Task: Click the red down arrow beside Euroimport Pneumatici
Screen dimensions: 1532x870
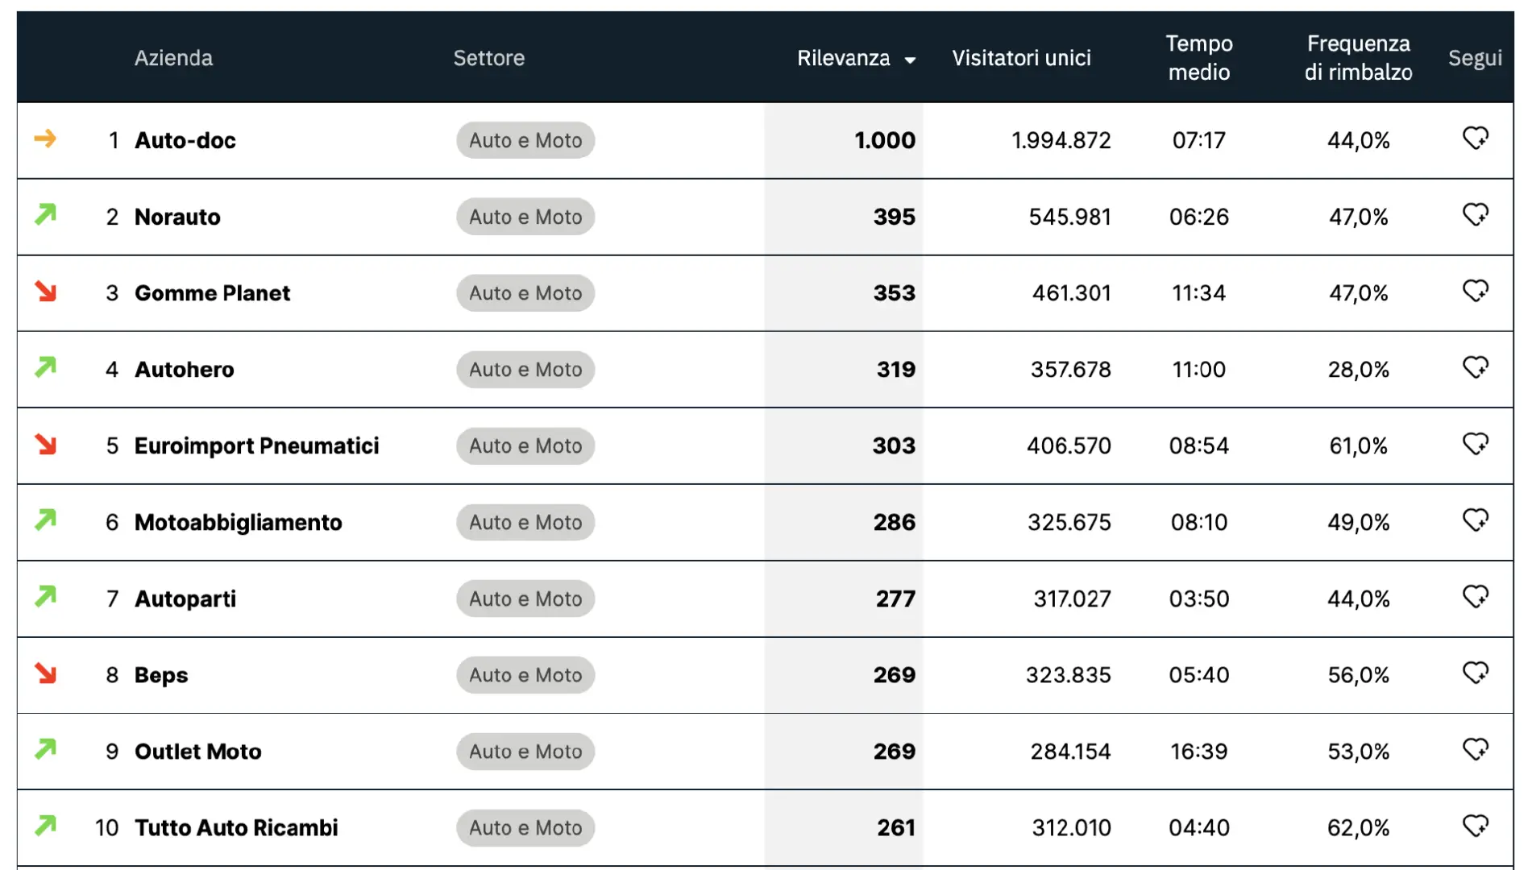Action: (46, 444)
